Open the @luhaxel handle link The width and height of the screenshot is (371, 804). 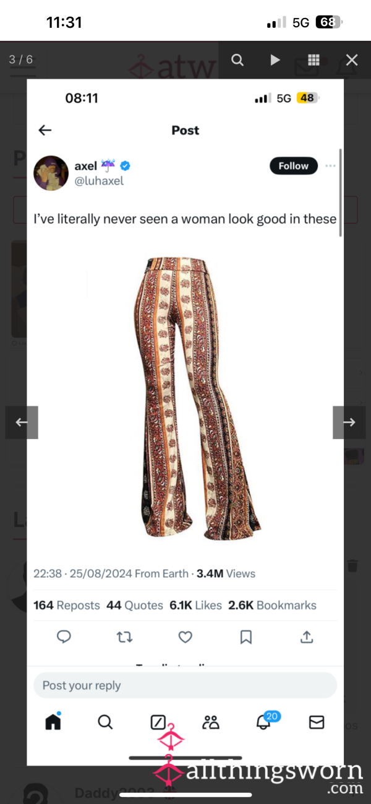pyautogui.click(x=100, y=181)
